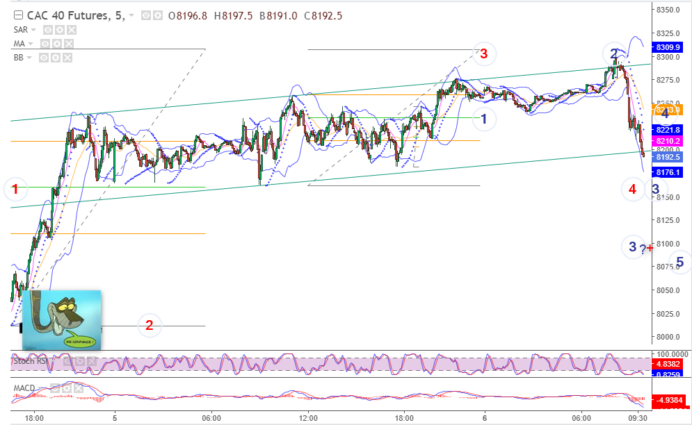
Task: Select the low value B8191.0
Action: [x=278, y=16]
